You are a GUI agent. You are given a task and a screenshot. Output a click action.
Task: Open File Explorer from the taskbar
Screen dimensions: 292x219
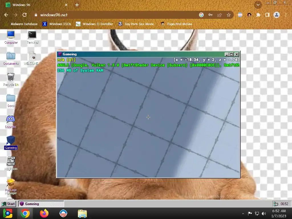click(x=82, y=213)
